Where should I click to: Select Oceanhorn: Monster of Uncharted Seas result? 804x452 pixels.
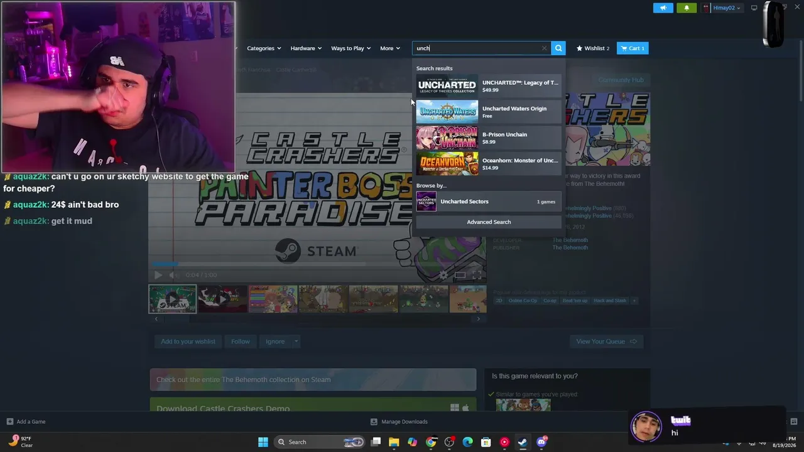(489, 164)
